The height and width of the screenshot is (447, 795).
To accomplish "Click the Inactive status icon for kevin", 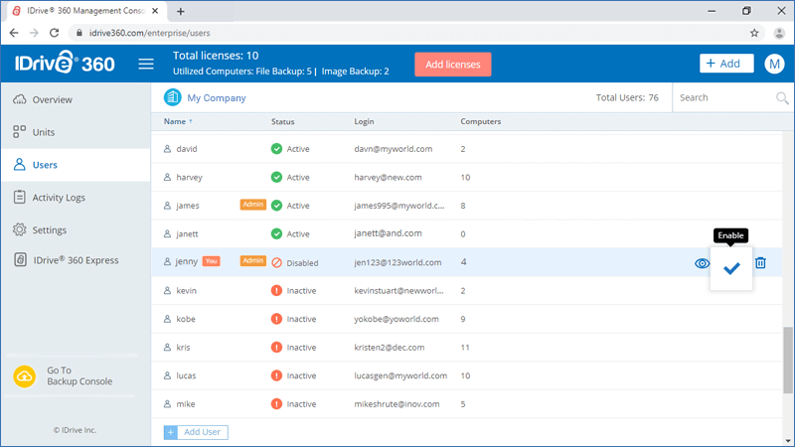I will point(276,290).
